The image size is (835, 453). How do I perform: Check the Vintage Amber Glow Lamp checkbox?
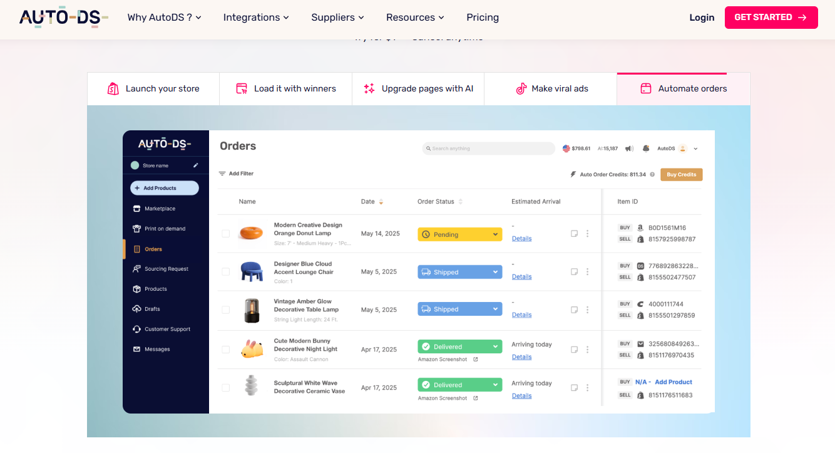click(225, 310)
